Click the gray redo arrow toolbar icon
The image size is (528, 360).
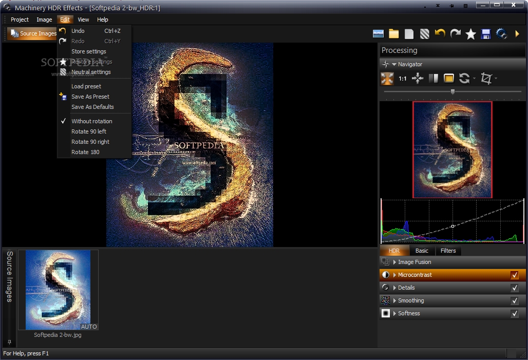[455, 34]
